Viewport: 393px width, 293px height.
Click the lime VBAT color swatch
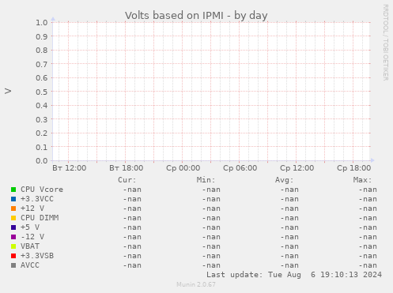(13, 246)
